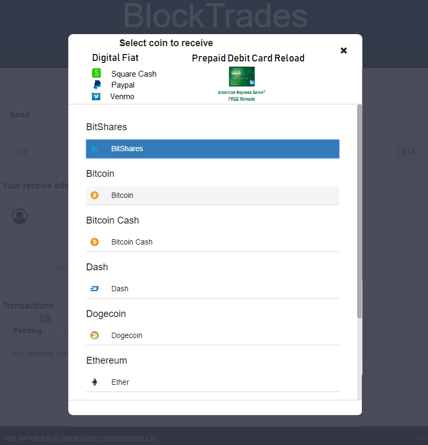Select the Dash coin row label
This screenshot has width=428, height=445.
(x=120, y=289)
